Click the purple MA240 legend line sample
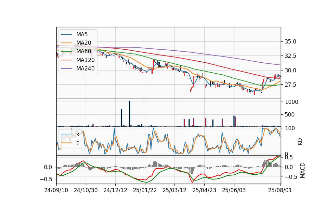 66,68
